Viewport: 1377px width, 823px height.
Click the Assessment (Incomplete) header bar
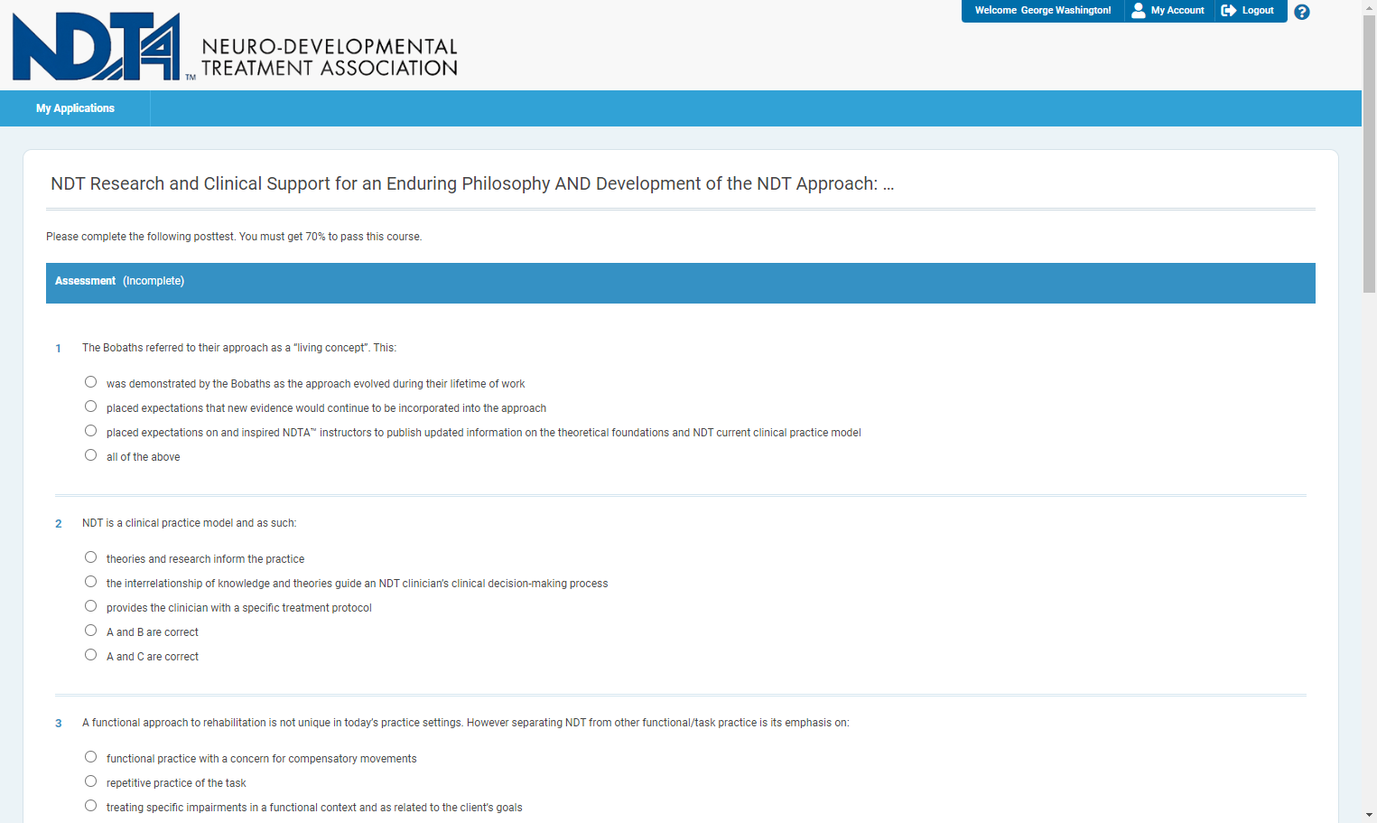(681, 283)
